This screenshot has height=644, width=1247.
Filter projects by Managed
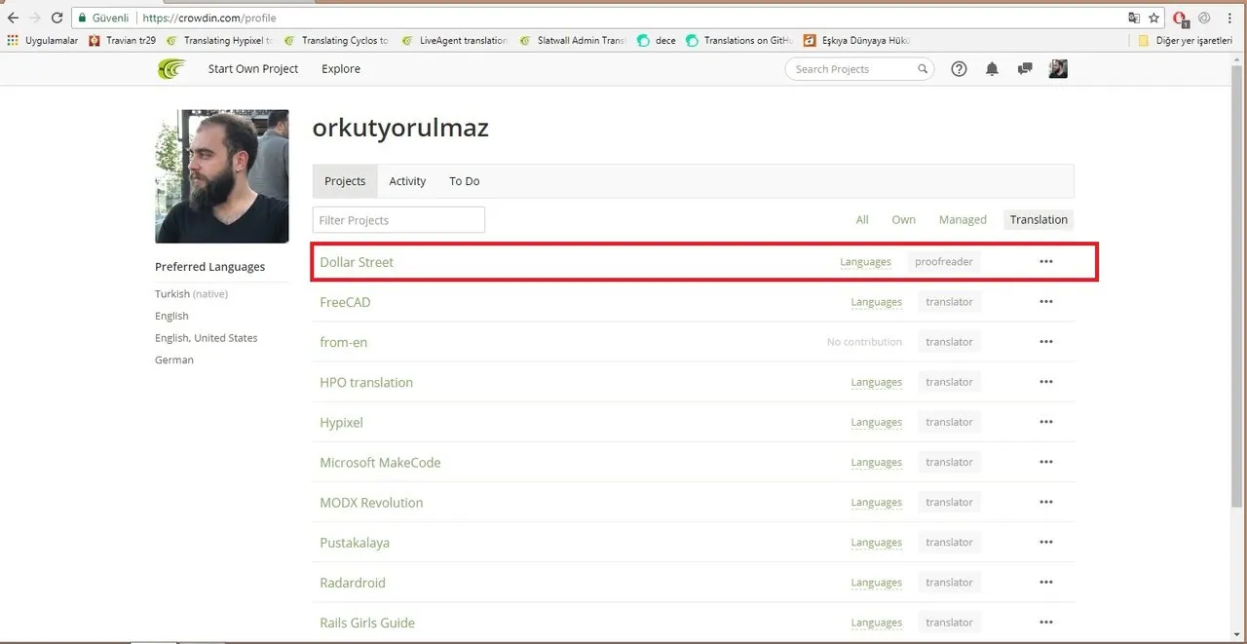pyautogui.click(x=963, y=220)
